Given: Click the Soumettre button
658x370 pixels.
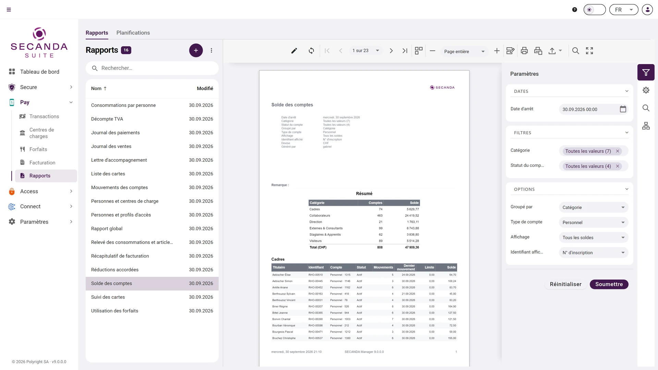Looking at the screenshot, I should click(609, 284).
